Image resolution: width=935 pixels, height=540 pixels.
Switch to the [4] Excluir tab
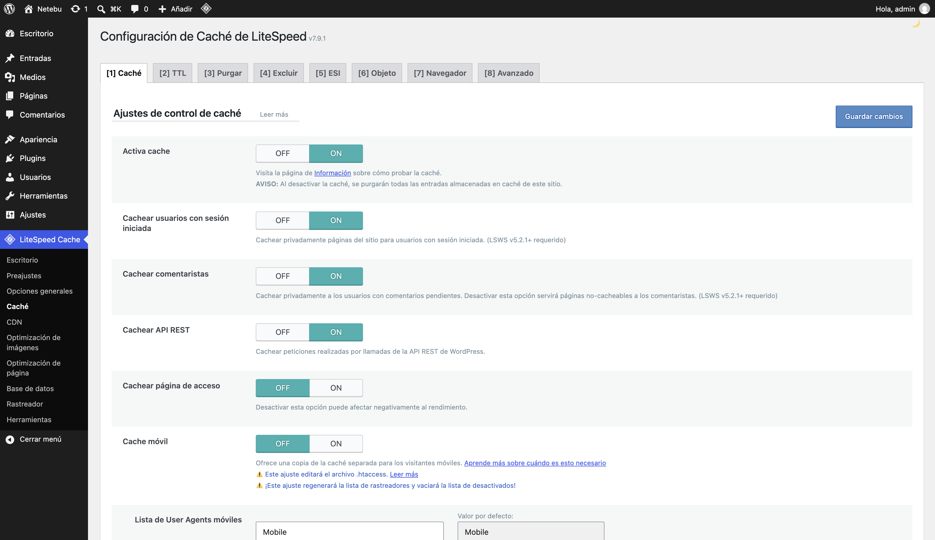coord(279,73)
